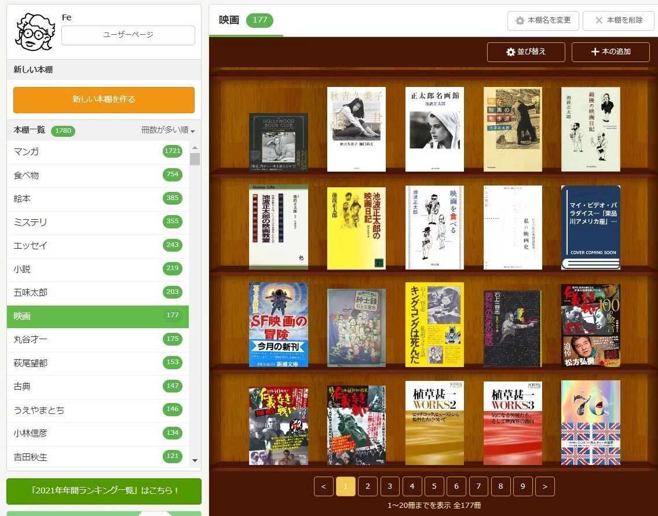The width and height of the screenshot is (658, 516).
Task: Open the 私の映画史 book cover
Action: coord(513,227)
